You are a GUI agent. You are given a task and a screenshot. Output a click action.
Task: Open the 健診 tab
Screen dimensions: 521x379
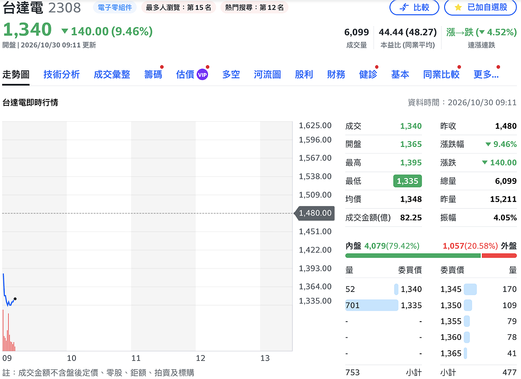click(x=368, y=74)
